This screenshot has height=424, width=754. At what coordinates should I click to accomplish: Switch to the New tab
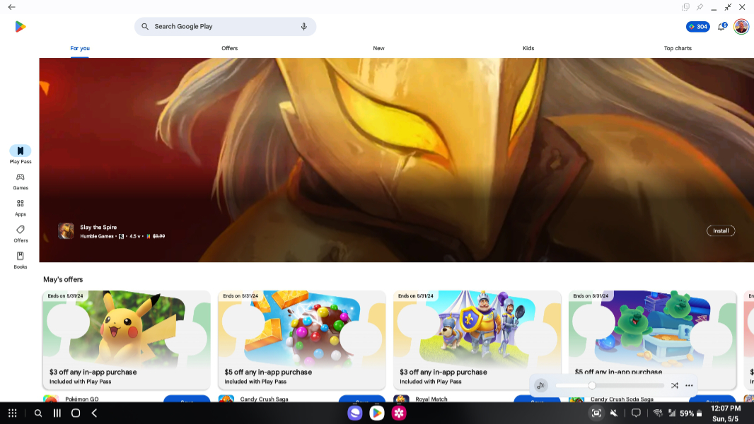(378, 48)
